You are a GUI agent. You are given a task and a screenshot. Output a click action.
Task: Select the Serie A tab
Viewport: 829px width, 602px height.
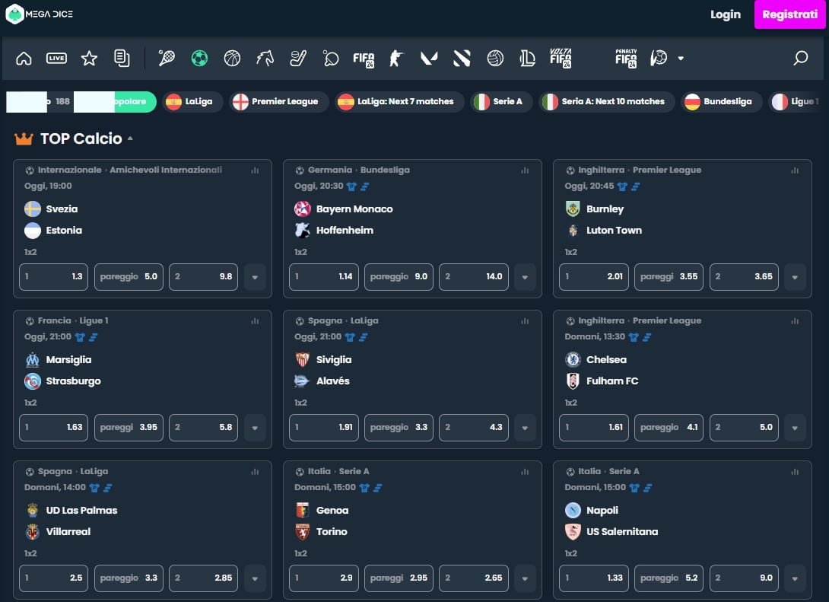(501, 101)
